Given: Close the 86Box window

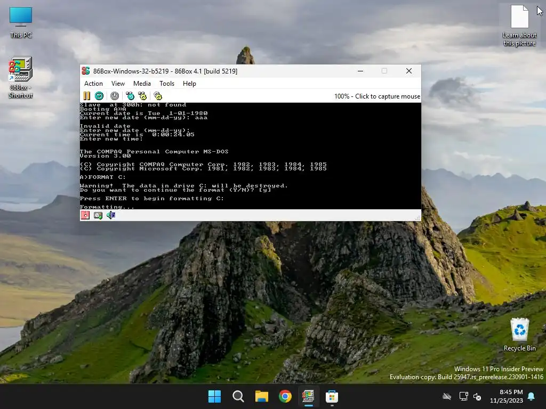Looking at the screenshot, I should pyautogui.click(x=409, y=71).
